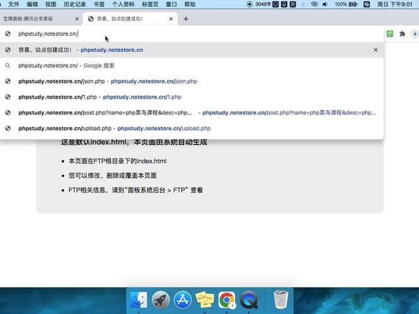The width and height of the screenshot is (419, 314).
Task: Click the 英 input source indicator
Action: [x=293, y=4]
